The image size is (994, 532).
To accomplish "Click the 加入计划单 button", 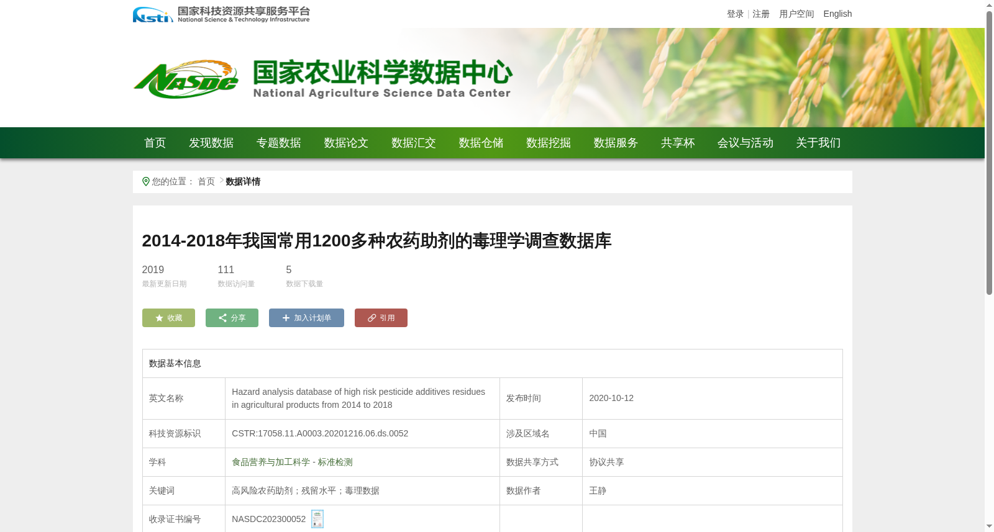I will click(306, 318).
